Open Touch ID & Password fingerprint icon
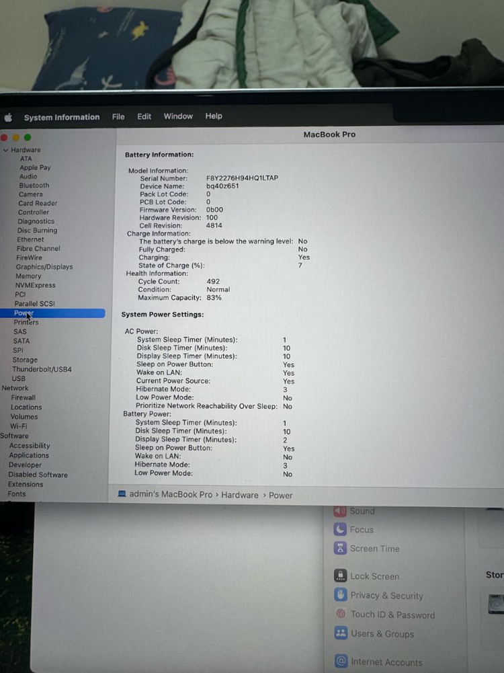The image size is (504, 673). 341,615
